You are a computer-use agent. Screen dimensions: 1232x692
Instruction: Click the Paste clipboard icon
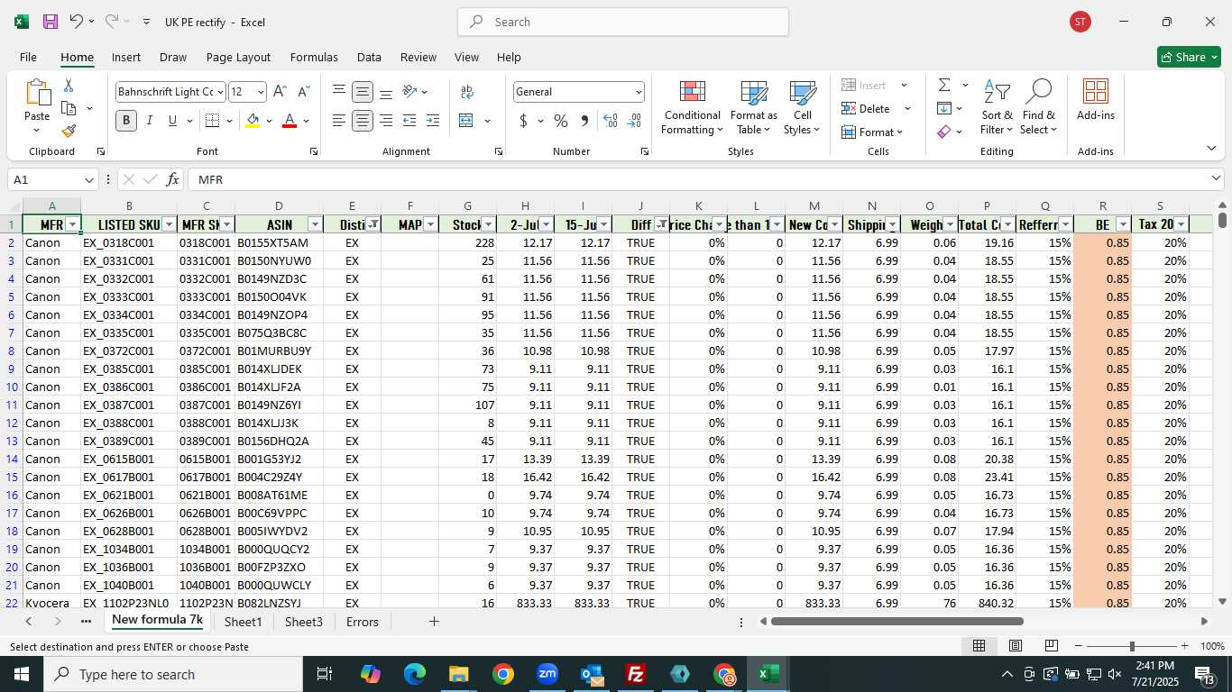[37, 93]
